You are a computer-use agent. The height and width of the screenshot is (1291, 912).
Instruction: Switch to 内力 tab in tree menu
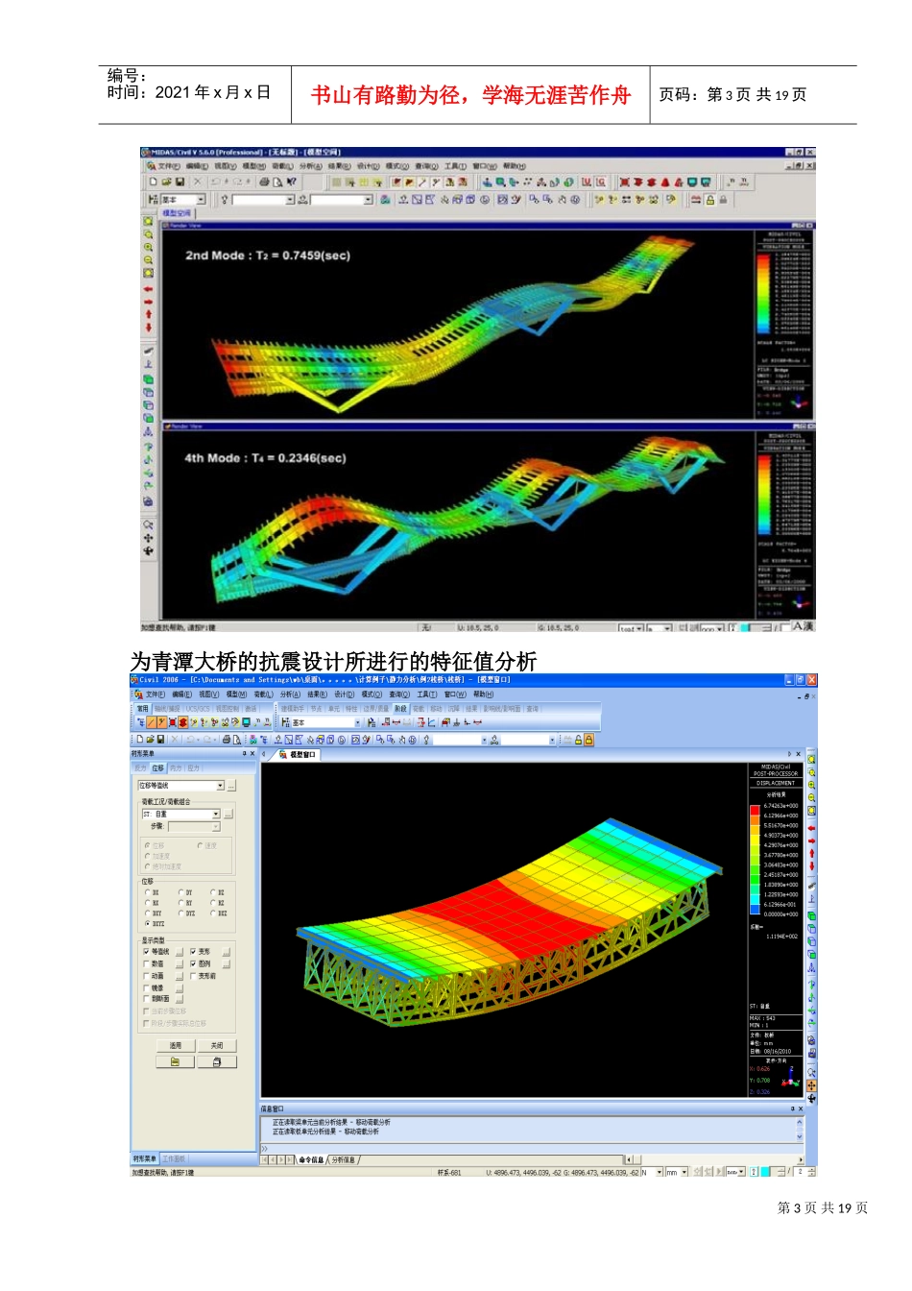[x=176, y=767]
